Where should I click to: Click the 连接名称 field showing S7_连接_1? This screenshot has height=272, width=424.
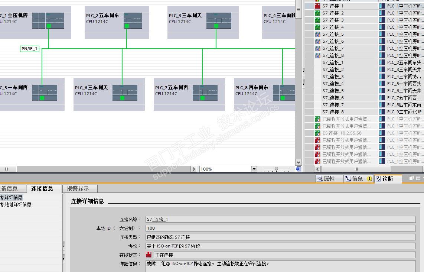click(280, 219)
